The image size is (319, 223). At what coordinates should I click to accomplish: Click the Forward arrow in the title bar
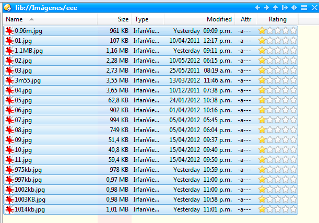(x=267, y=7)
